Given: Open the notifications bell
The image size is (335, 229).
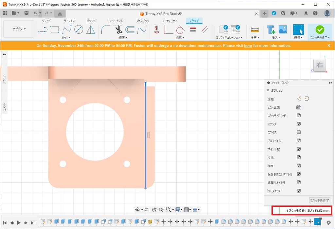Looking at the screenshot, I should coord(306,13).
